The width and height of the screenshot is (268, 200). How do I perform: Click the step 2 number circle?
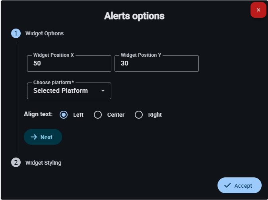pyautogui.click(x=16, y=162)
